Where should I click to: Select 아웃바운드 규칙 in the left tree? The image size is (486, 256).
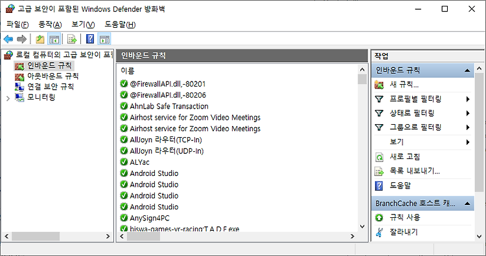click(x=53, y=76)
